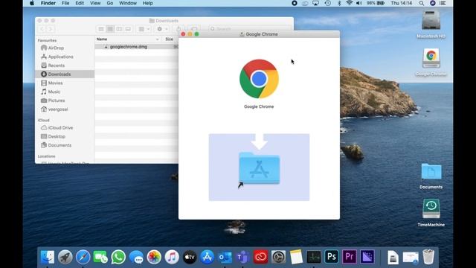Screen dimensions: 476x268
Task: Switch Finder to gallery view
Action: [x=128, y=29]
